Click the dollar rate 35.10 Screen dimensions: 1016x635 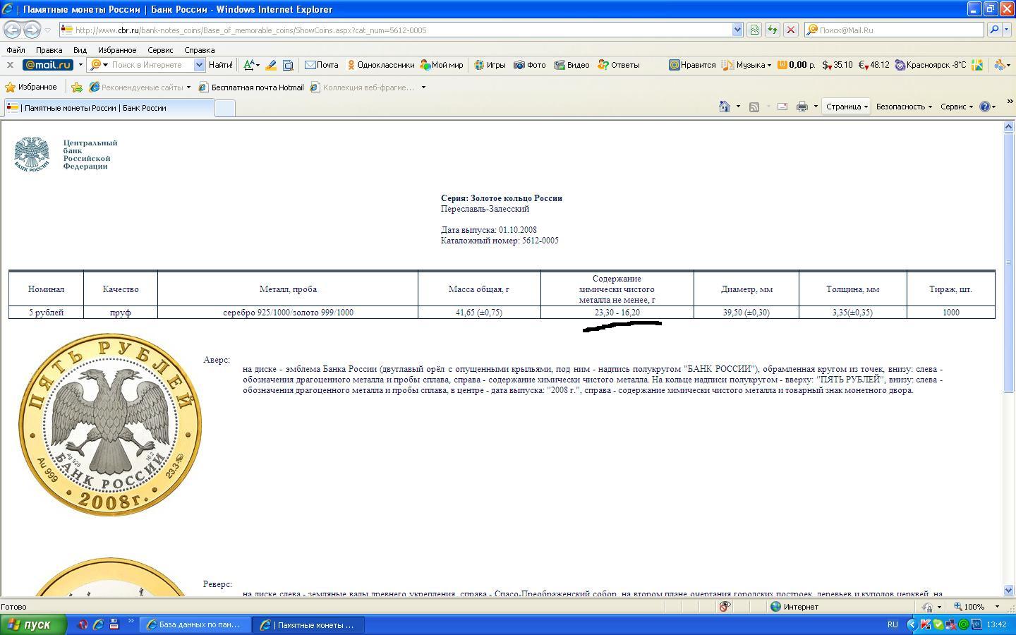click(x=837, y=65)
